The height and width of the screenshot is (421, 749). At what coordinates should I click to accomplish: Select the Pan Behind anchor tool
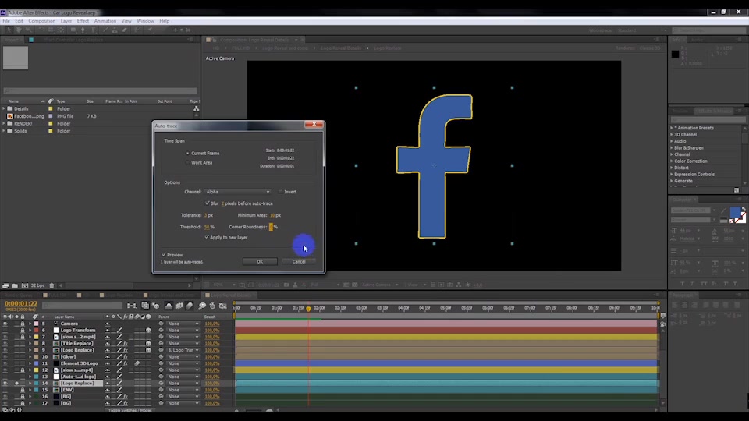(61, 30)
